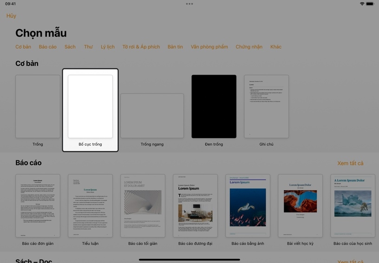This screenshot has width=379, height=263.
Task: Switch to the Báo cáo category tab
Action: [48, 47]
